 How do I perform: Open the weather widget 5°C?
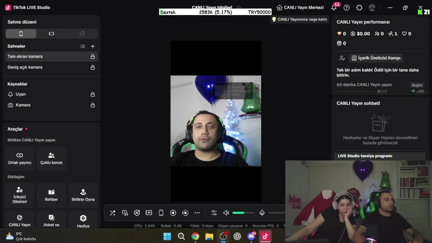click(x=21, y=236)
